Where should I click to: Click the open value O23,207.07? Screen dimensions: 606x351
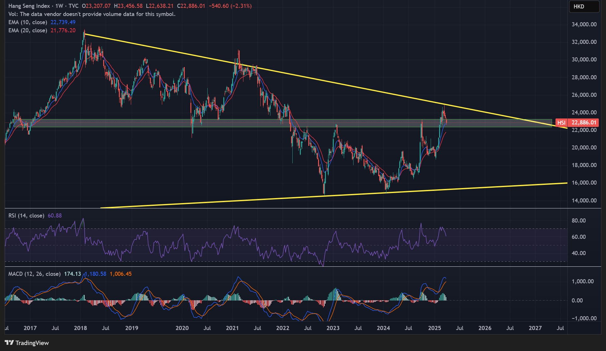point(96,6)
